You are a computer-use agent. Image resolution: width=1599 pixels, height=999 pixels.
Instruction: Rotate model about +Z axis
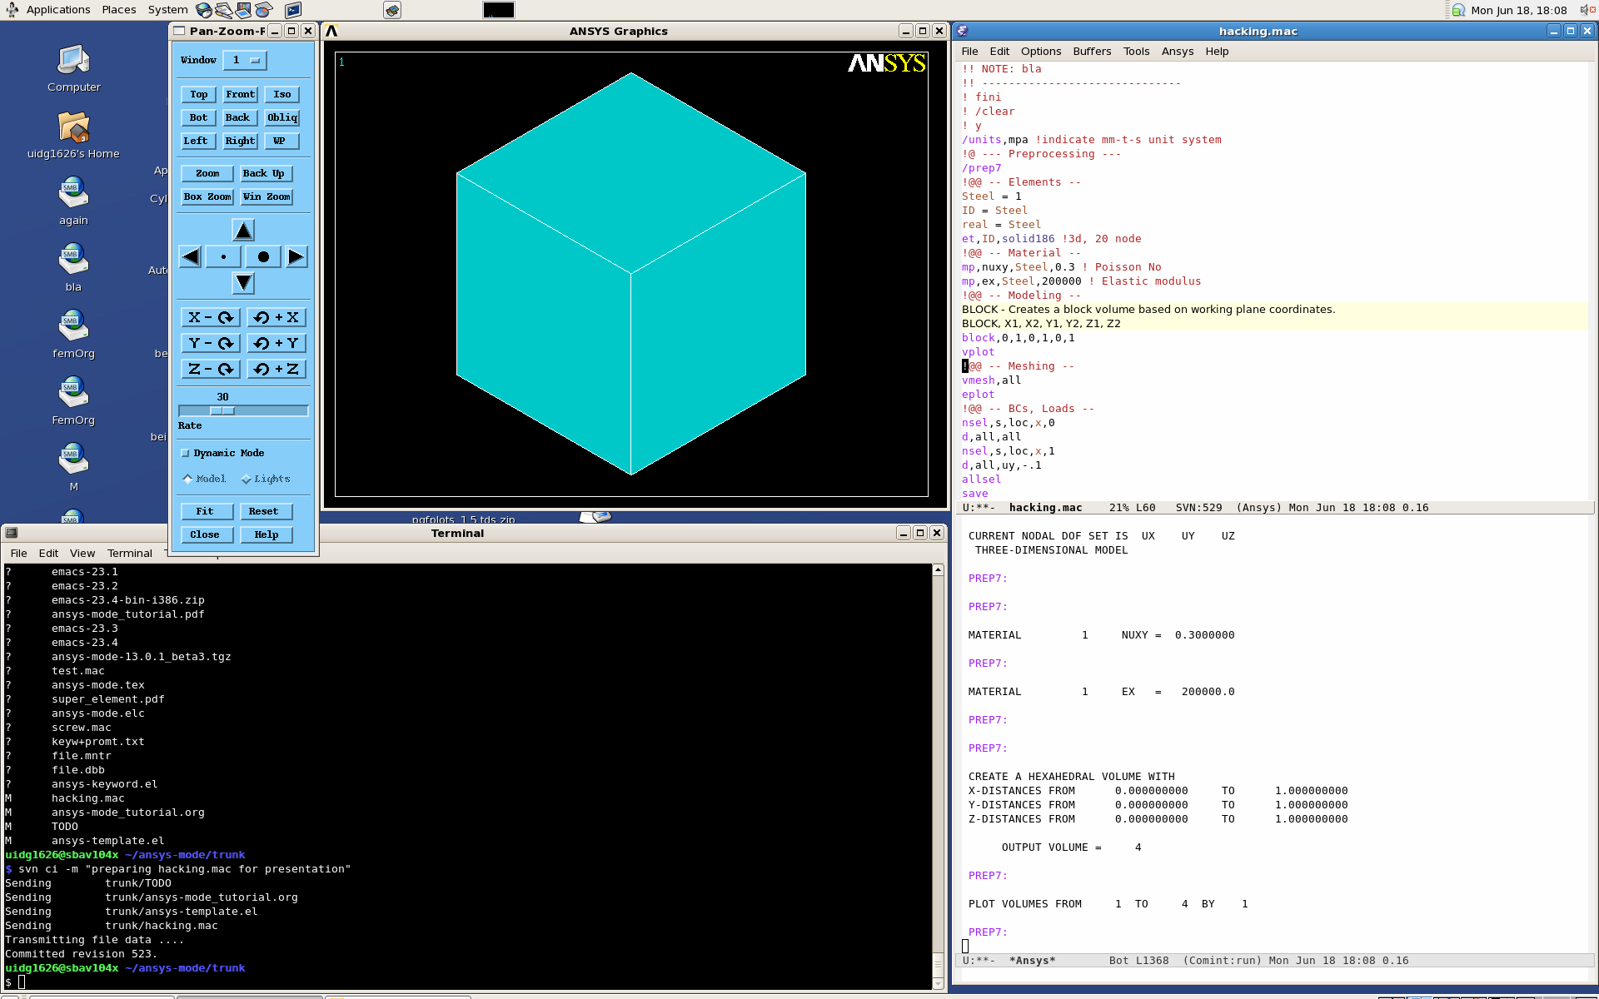tap(276, 370)
